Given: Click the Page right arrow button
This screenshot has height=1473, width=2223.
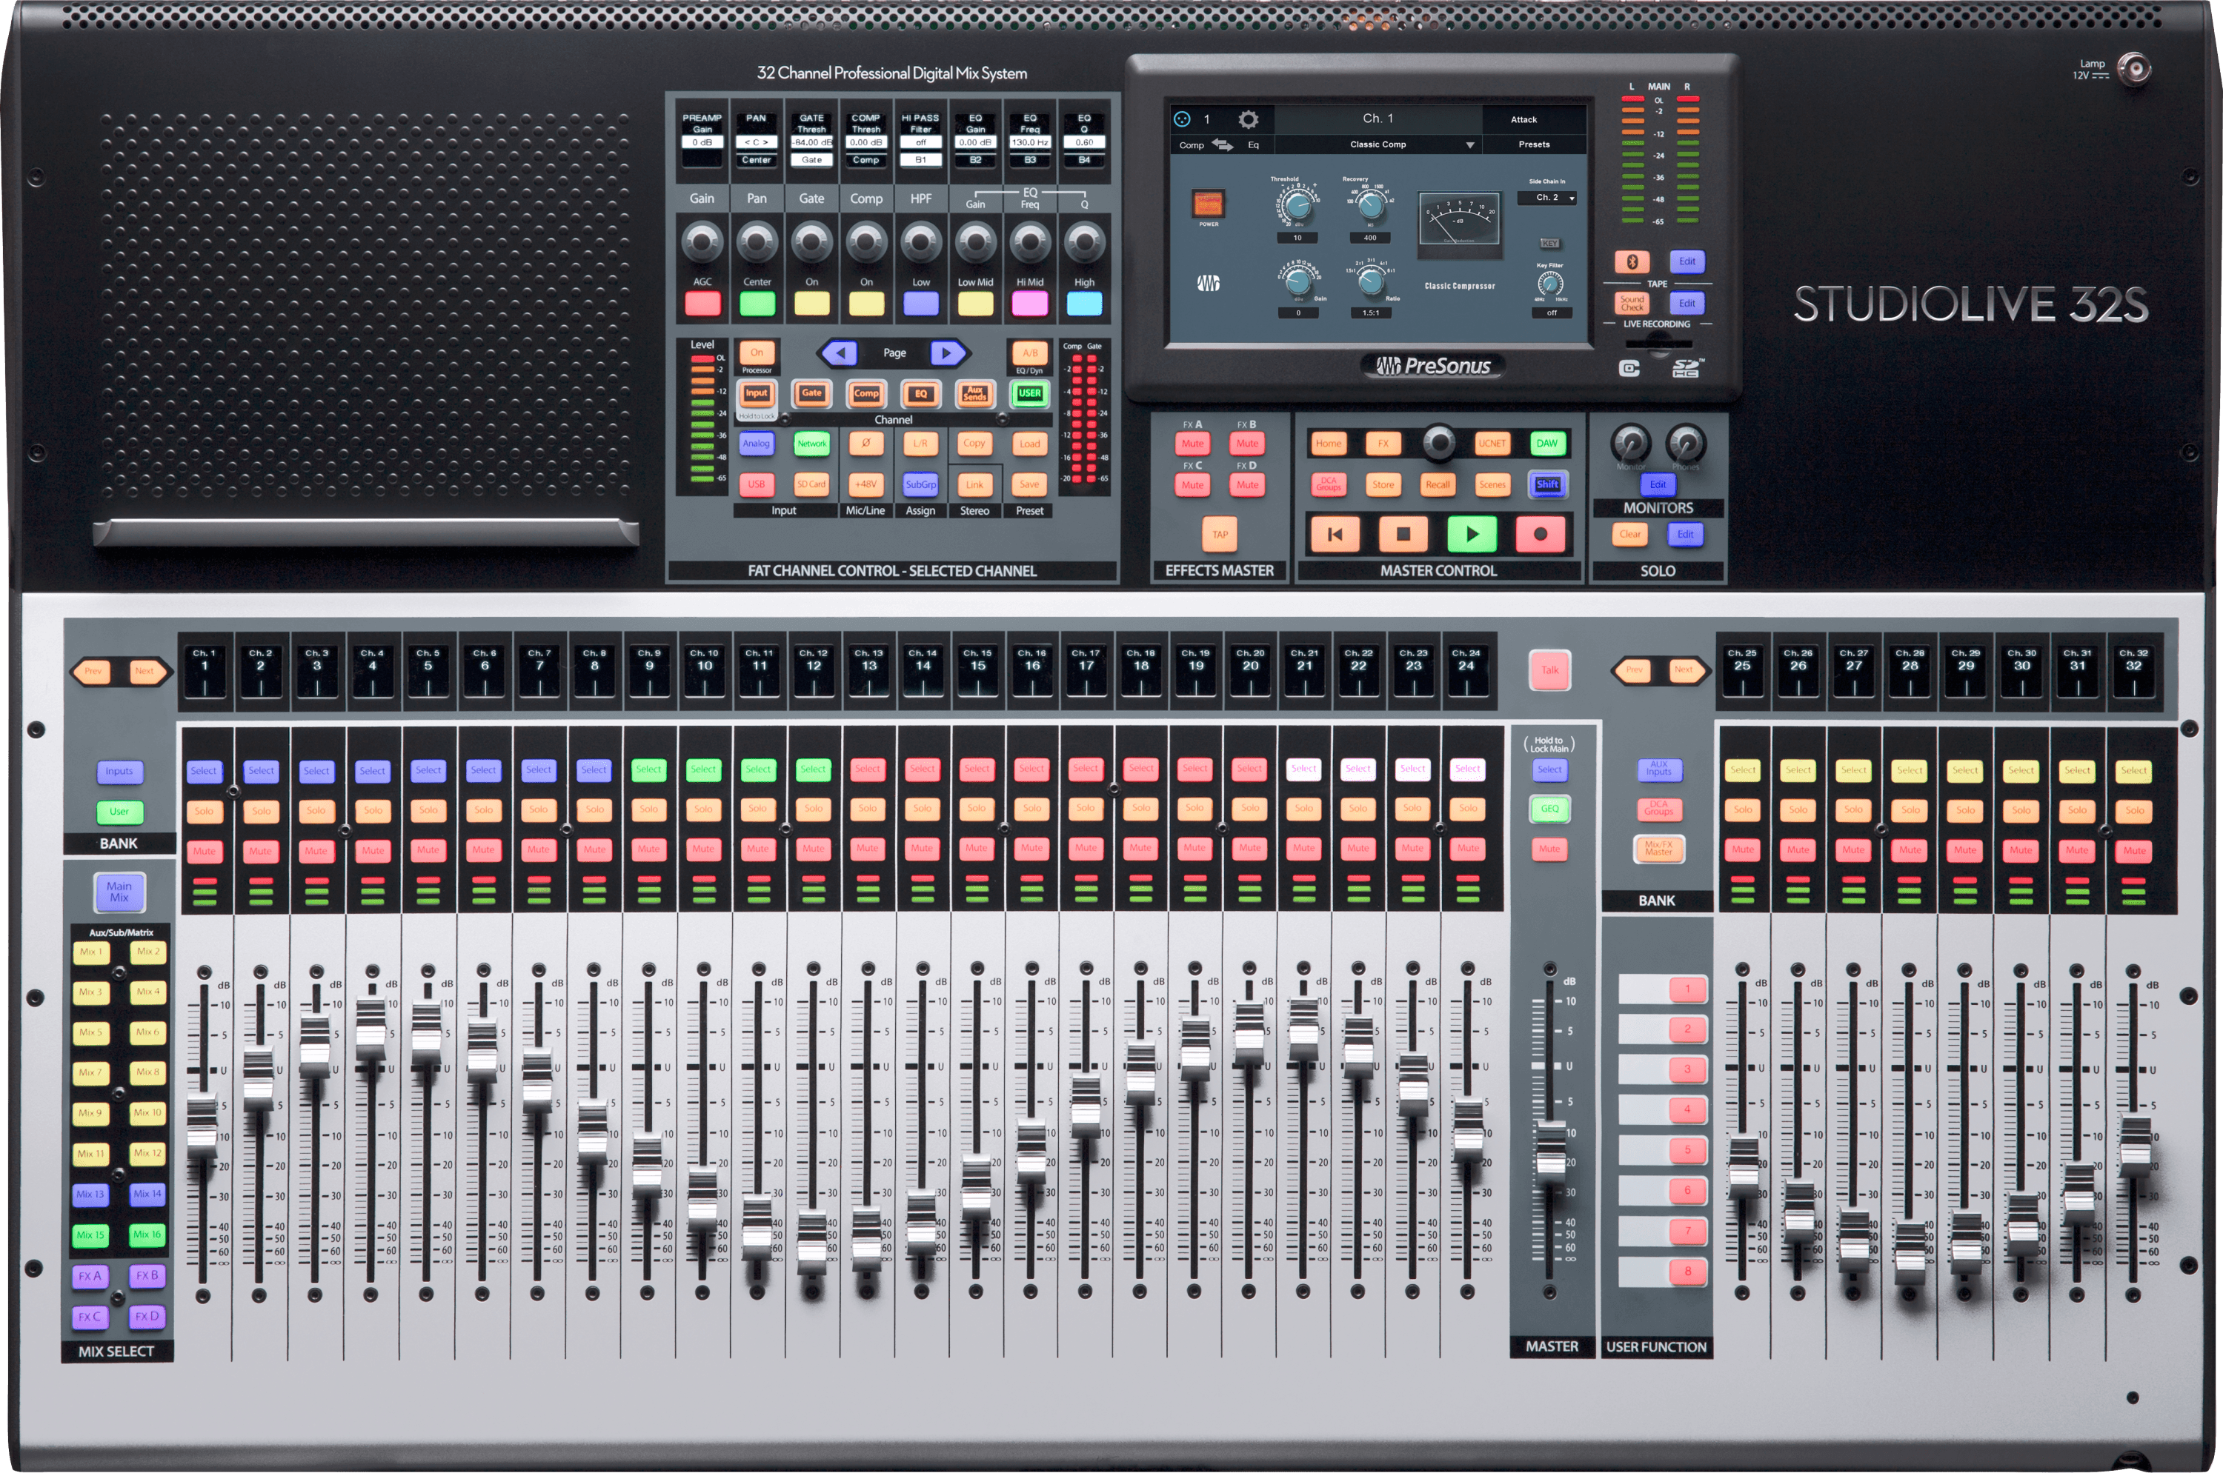Looking at the screenshot, I should point(948,353).
